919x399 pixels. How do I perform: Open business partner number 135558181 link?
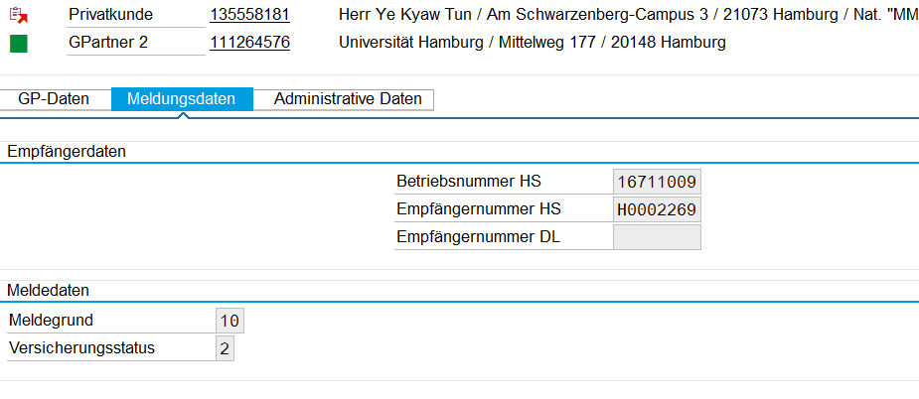click(x=249, y=15)
